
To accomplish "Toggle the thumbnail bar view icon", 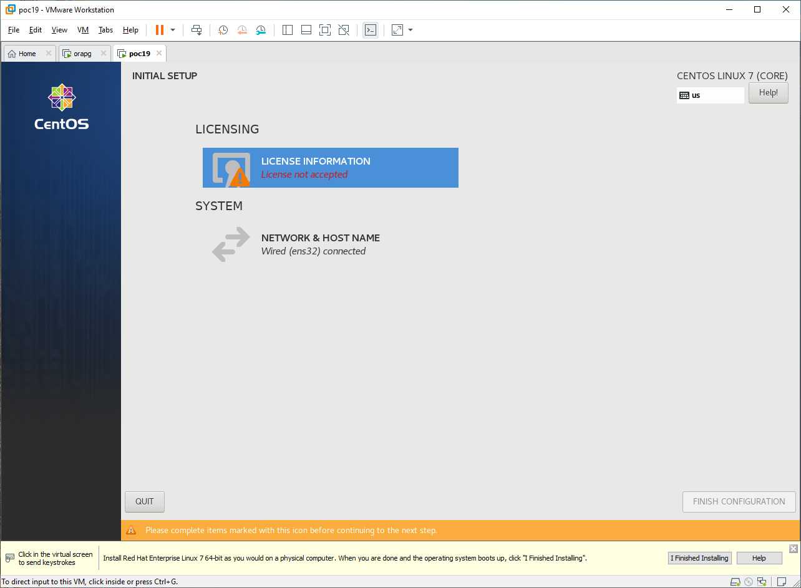I will (306, 30).
